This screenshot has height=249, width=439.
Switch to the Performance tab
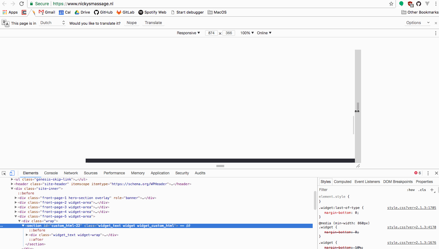click(114, 173)
